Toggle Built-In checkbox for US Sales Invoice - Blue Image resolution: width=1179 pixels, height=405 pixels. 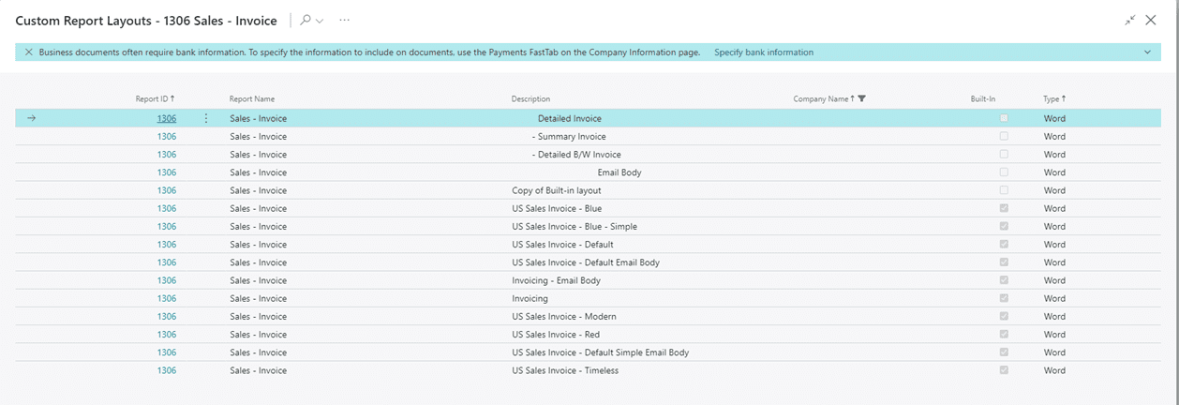[1004, 208]
